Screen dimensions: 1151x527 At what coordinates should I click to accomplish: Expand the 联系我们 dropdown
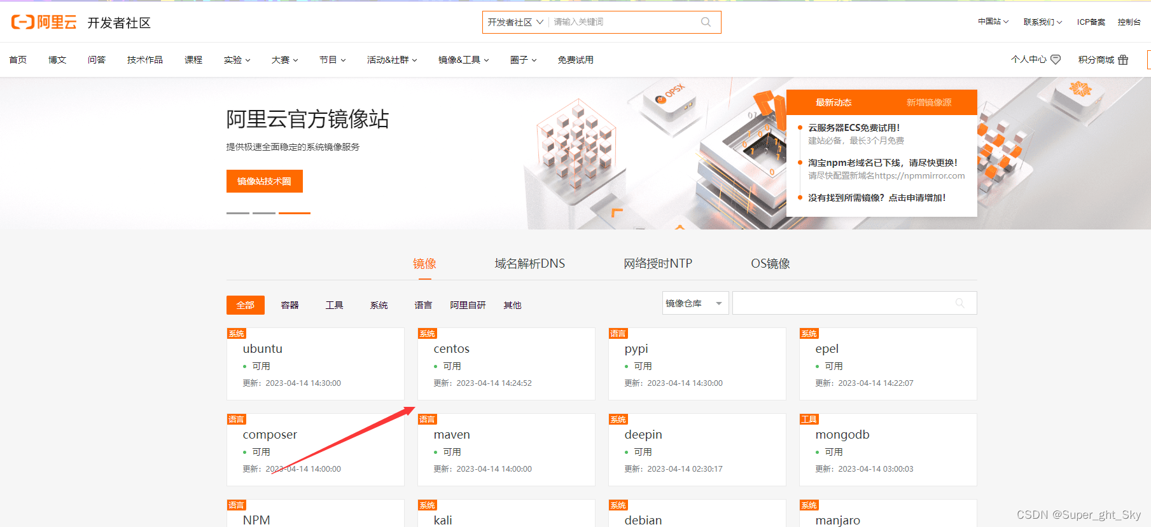tap(1043, 22)
